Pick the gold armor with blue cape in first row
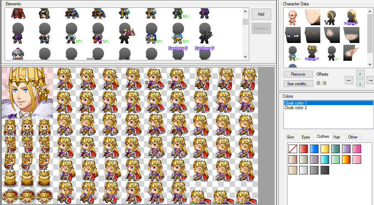Viewport: 374px width, 205px height. coord(98,14)
